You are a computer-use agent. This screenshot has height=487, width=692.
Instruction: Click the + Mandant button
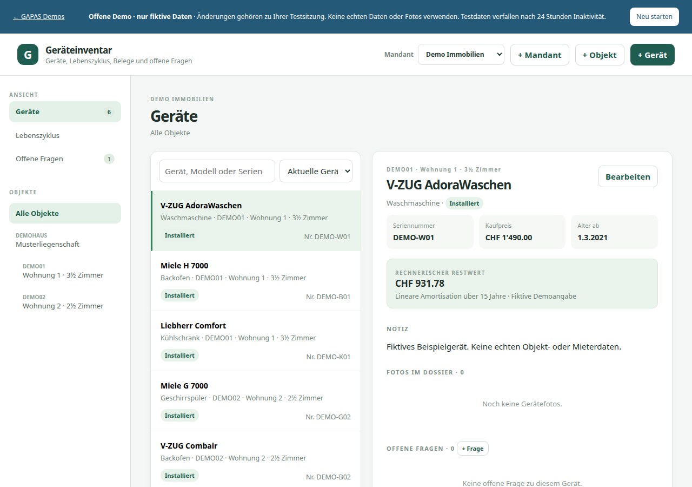coord(540,55)
